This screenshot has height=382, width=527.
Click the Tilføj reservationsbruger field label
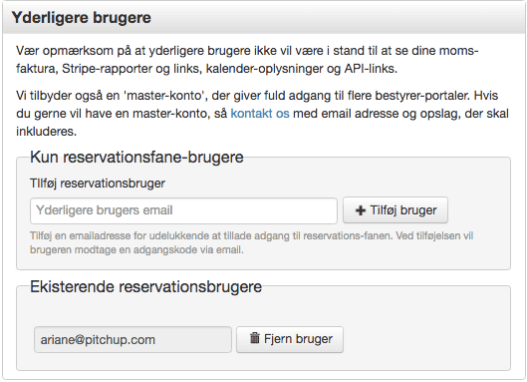pos(98,184)
